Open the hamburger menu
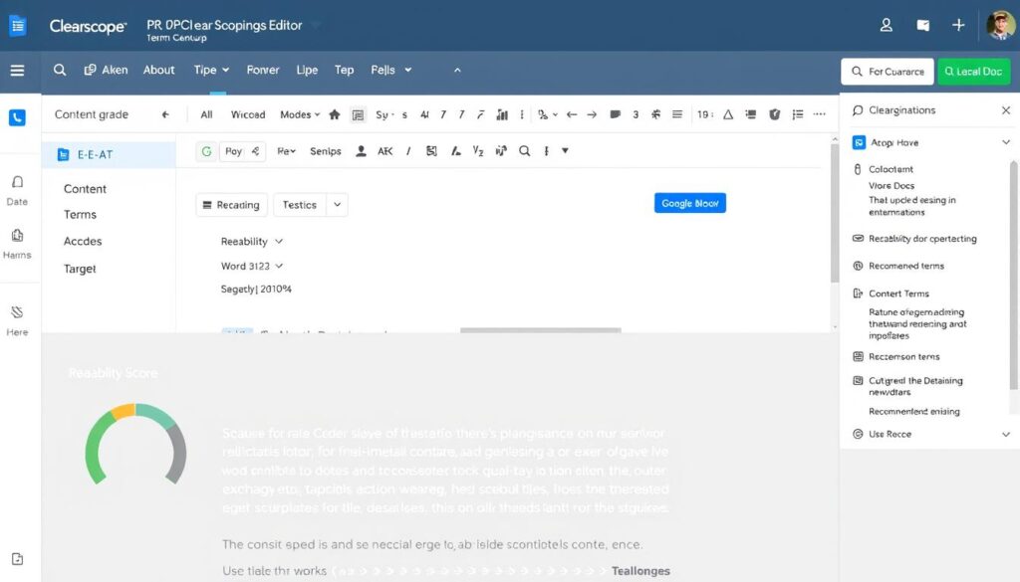Viewport: 1020px width, 582px height. pyautogui.click(x=18, y=71)
